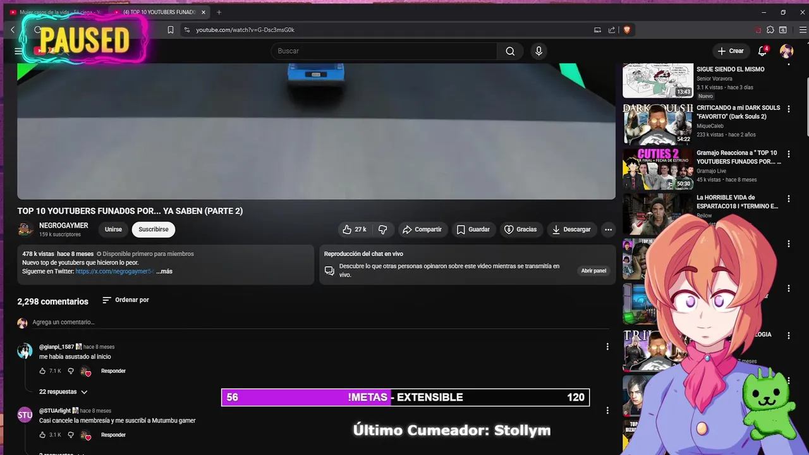This screenshot has width=809, height=455.
Task: Open site settings icon in address bar
Action: pyautogui.click(x=186, y=30)
